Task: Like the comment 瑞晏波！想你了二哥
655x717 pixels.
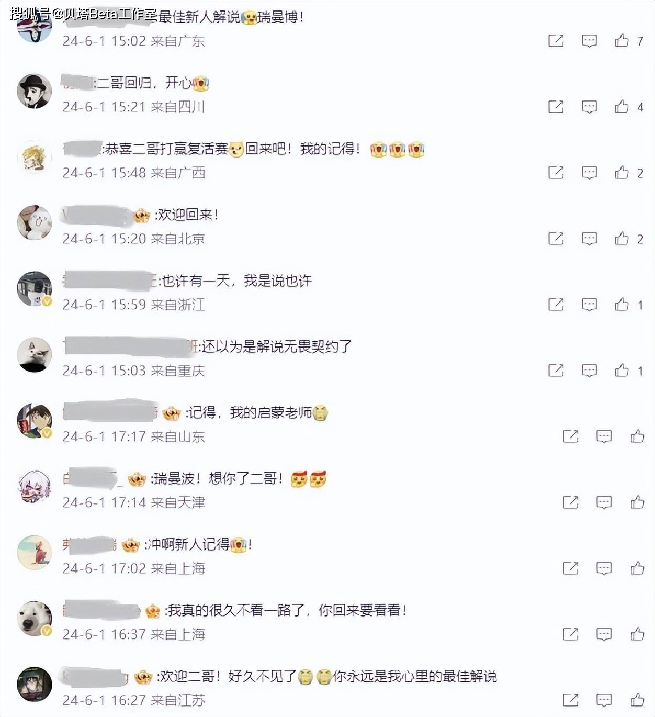Action: 637,502
